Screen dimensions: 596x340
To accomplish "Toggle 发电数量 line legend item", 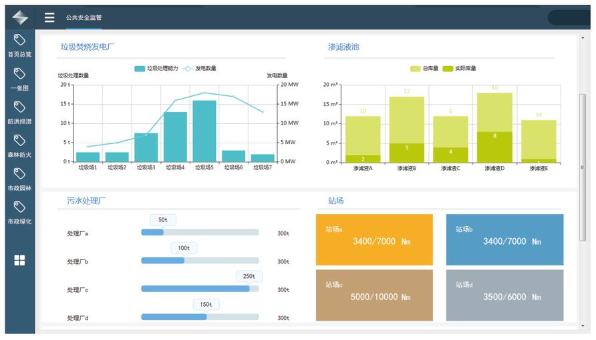I will pyautogui.click(x=200, y=68).
